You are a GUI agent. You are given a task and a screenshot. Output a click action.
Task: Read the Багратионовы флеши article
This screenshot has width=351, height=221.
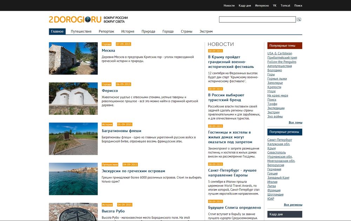click(121, 131)
